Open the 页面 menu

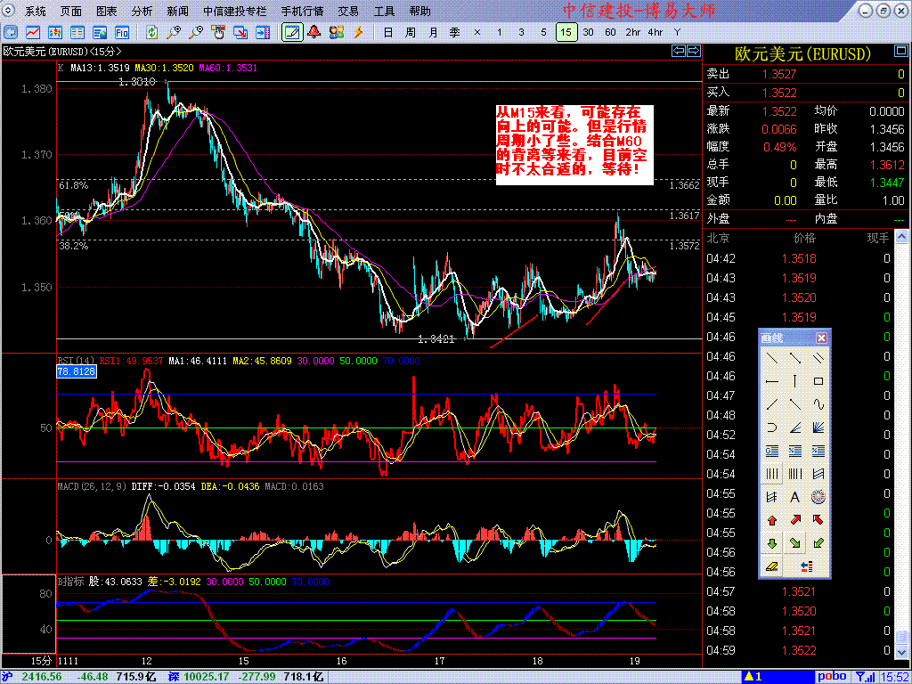(x=71, y=11)
